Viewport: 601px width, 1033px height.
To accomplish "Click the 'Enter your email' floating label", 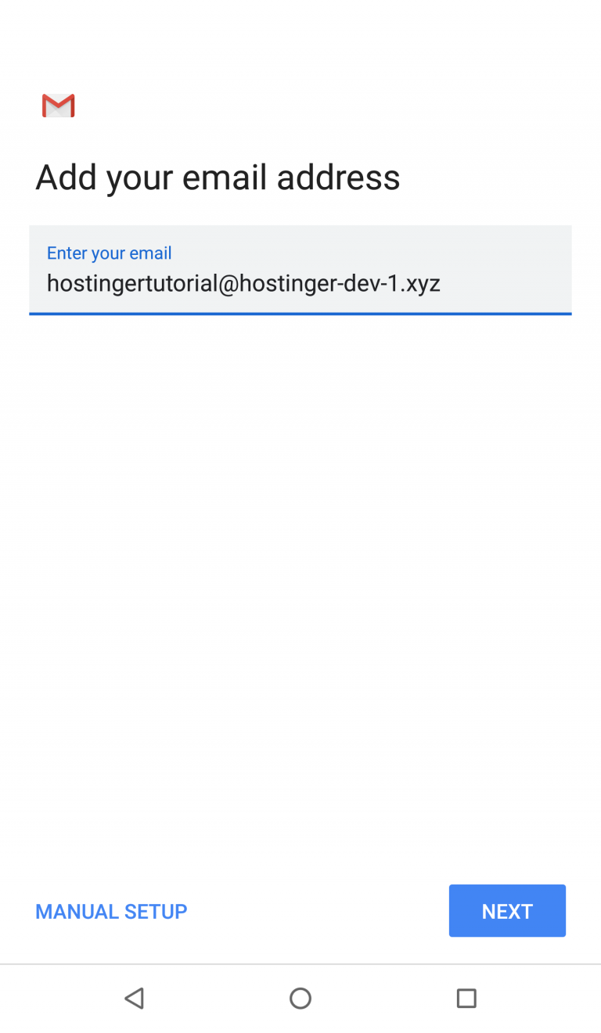I will coord(110,253).
